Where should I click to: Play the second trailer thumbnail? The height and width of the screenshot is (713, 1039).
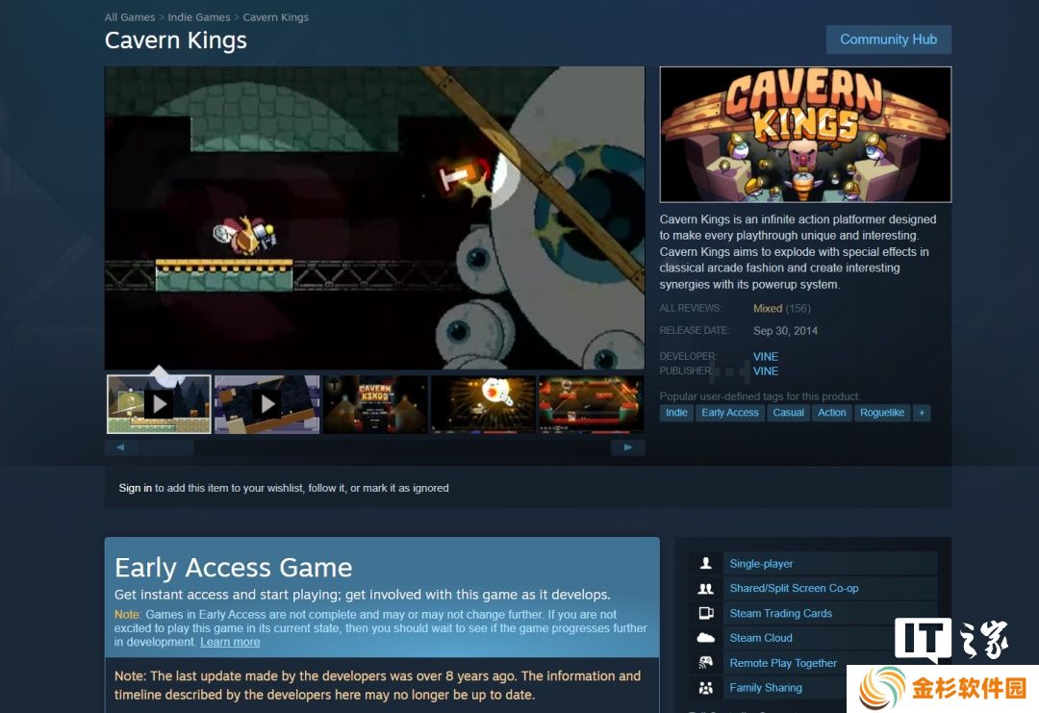tap(267, 404)
